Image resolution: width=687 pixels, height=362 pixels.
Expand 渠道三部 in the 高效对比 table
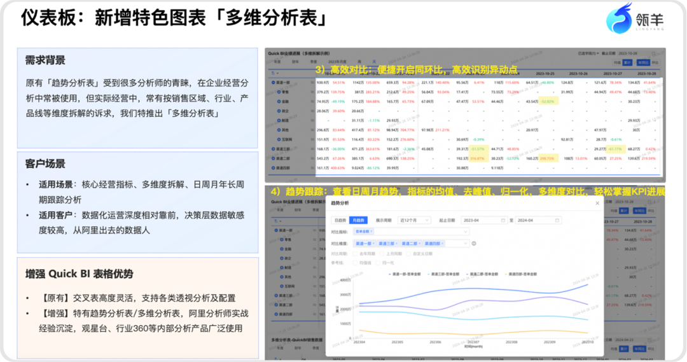click(274, 149)
